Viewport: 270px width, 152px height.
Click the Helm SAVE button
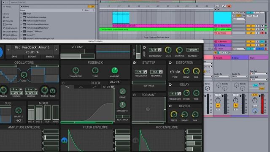point(14,57)
